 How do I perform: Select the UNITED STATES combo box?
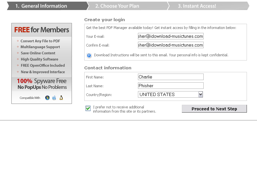[170, 94]
